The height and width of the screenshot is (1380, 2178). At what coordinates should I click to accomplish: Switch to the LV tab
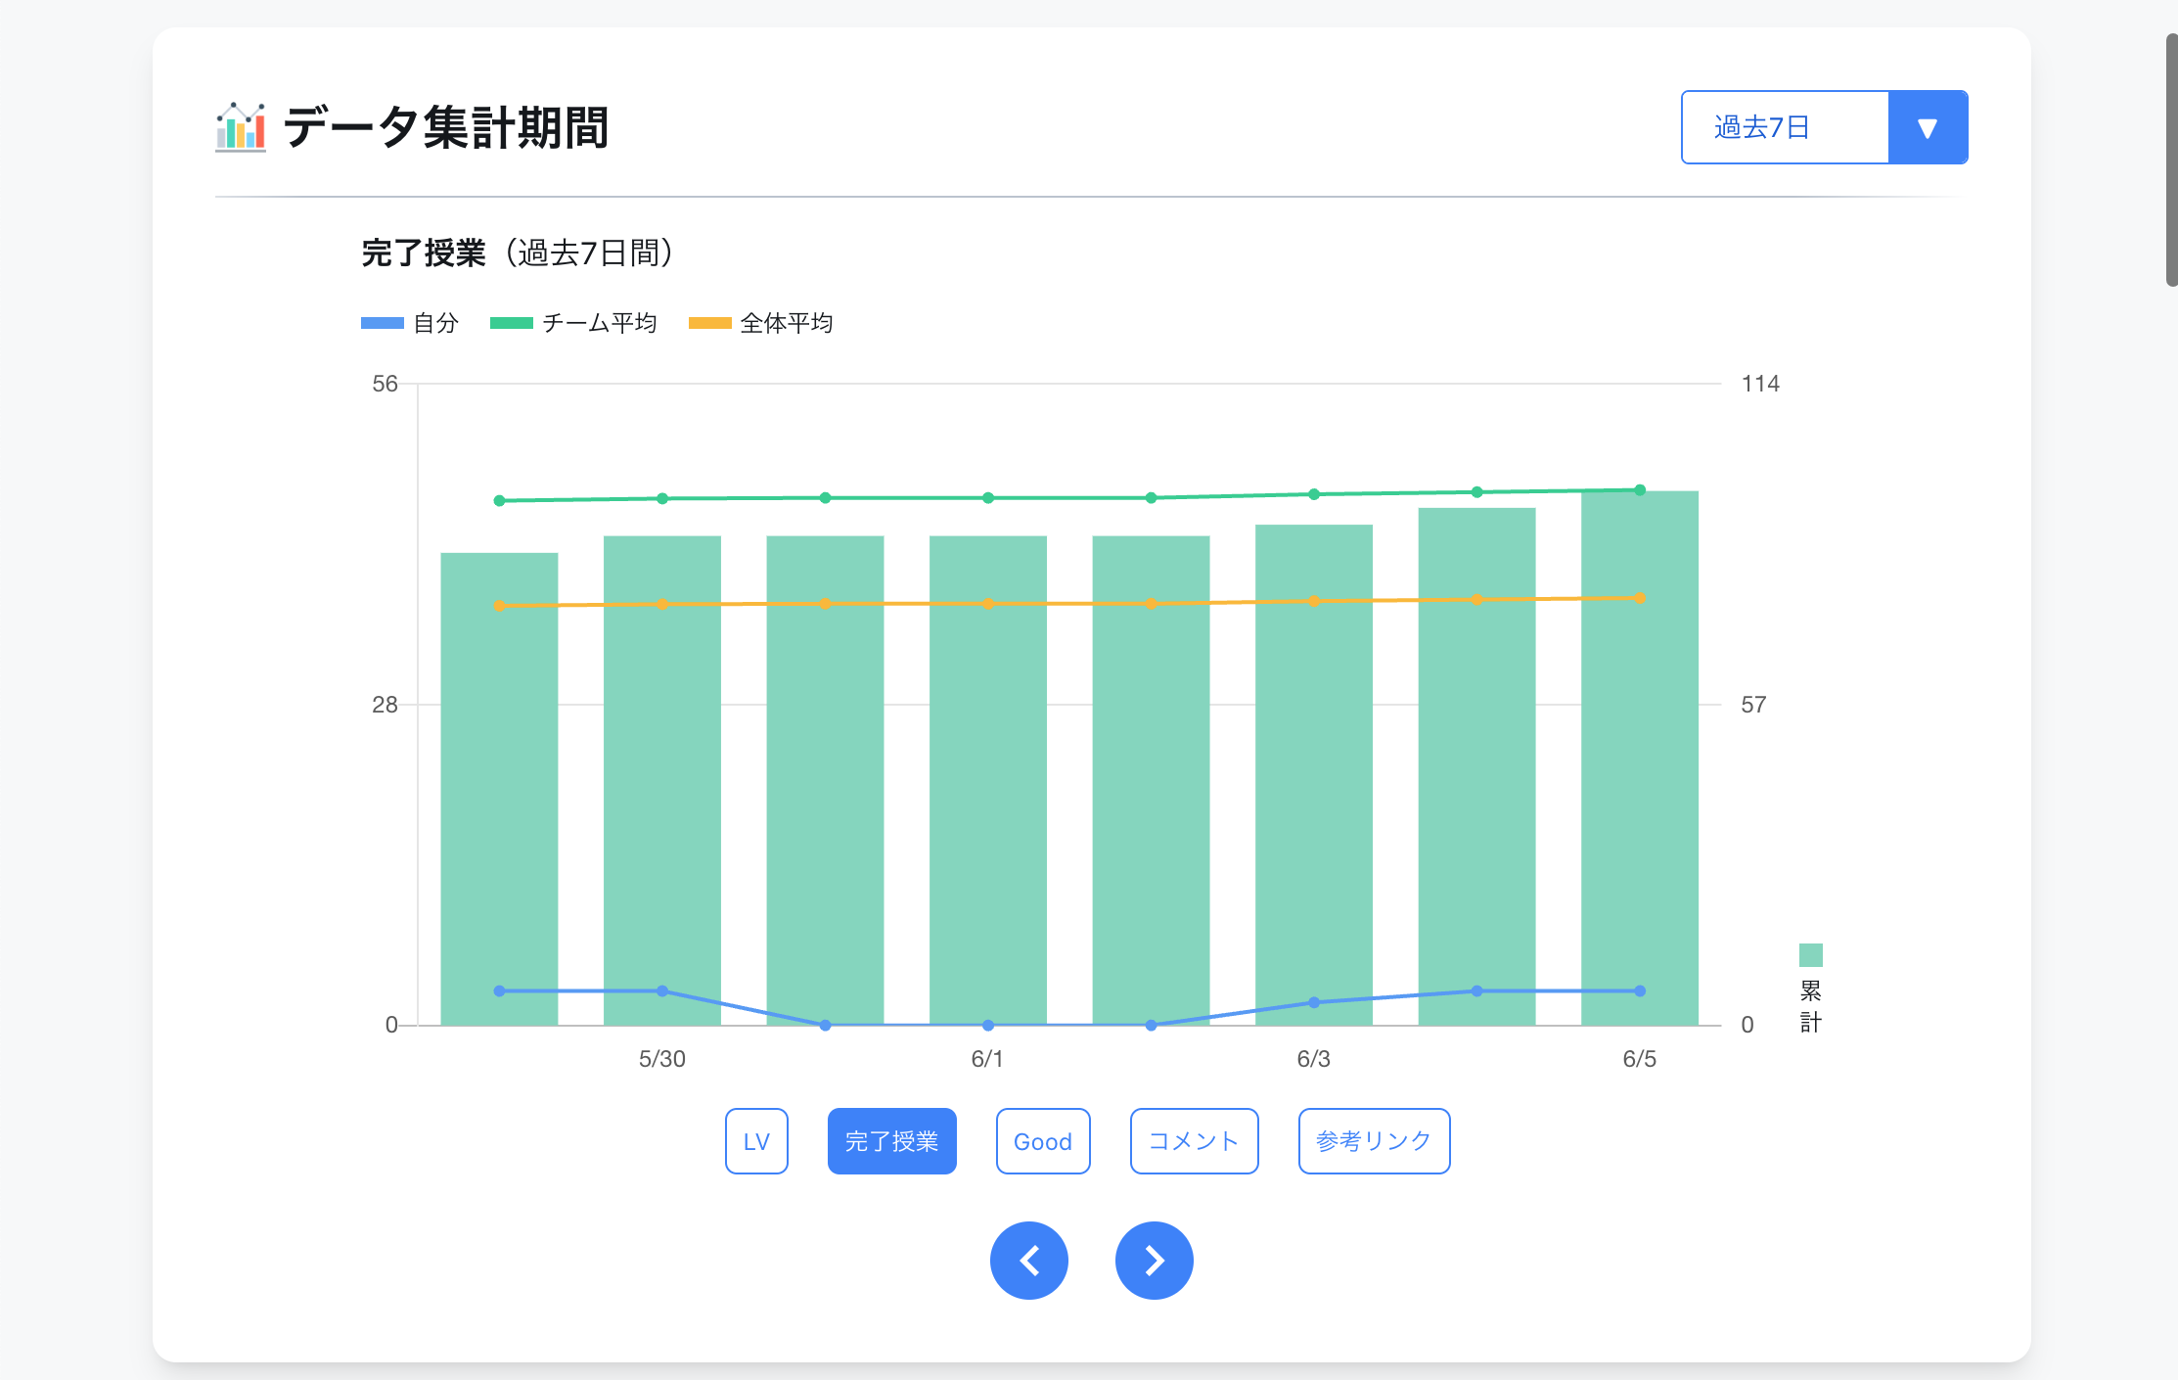pos(756,1141)
